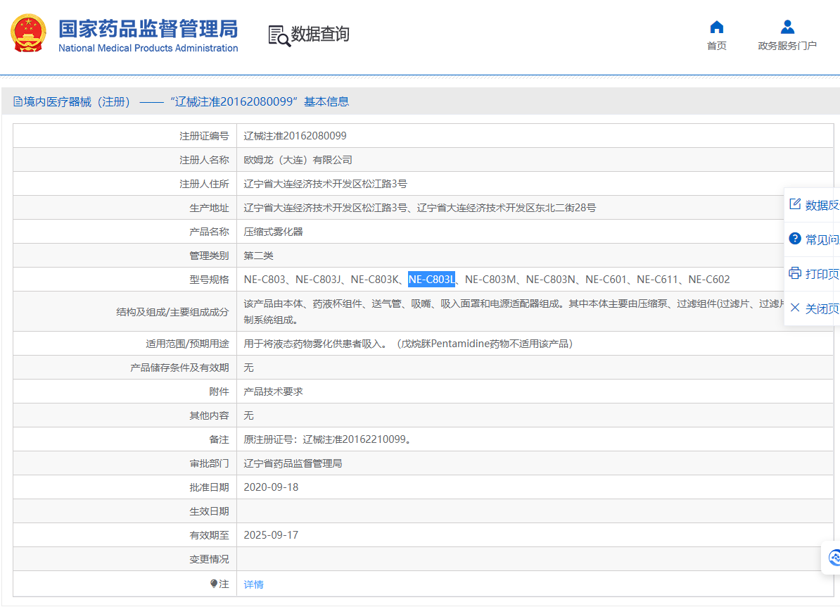Click the 数据查询 title text
This screenshot has width=840, height=607.
coord(320,34)
